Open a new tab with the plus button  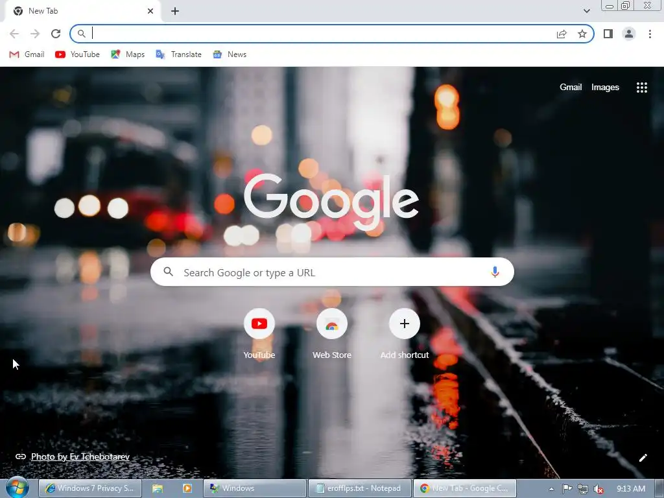tap(175, 11)
